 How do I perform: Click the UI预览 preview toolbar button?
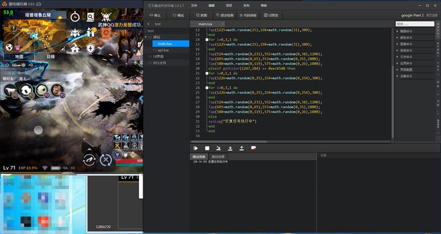[271, 15]
